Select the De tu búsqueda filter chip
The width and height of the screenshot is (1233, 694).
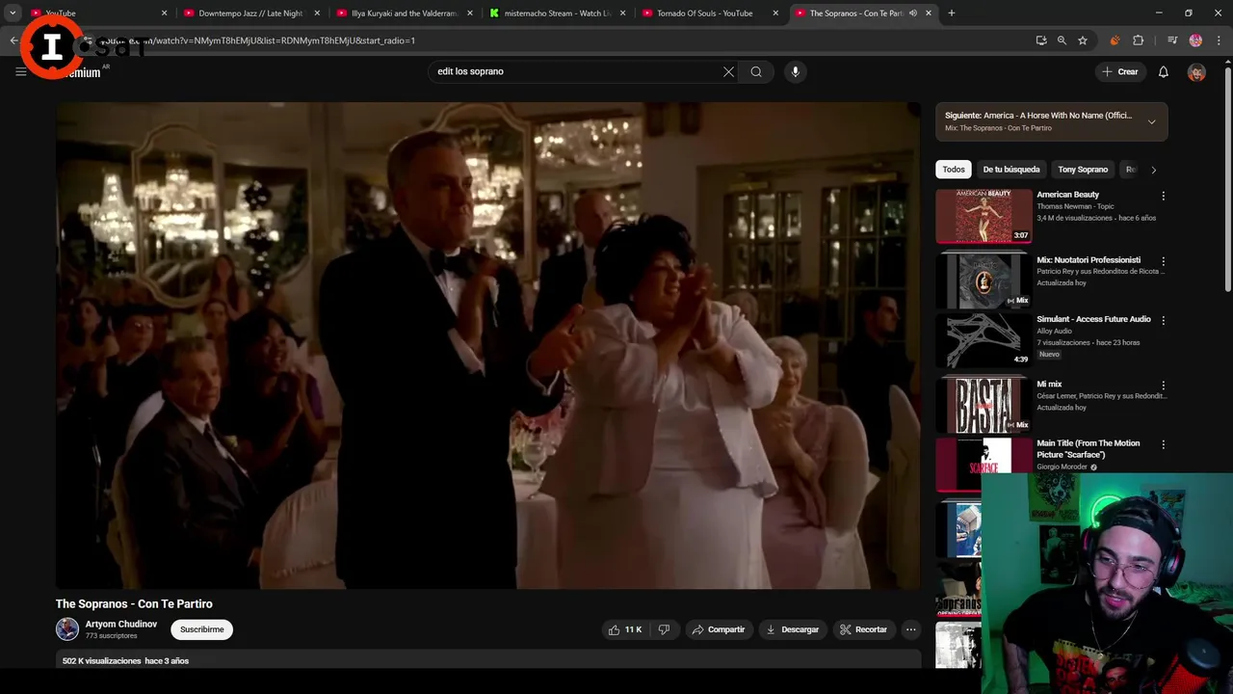coord(1011,170)
